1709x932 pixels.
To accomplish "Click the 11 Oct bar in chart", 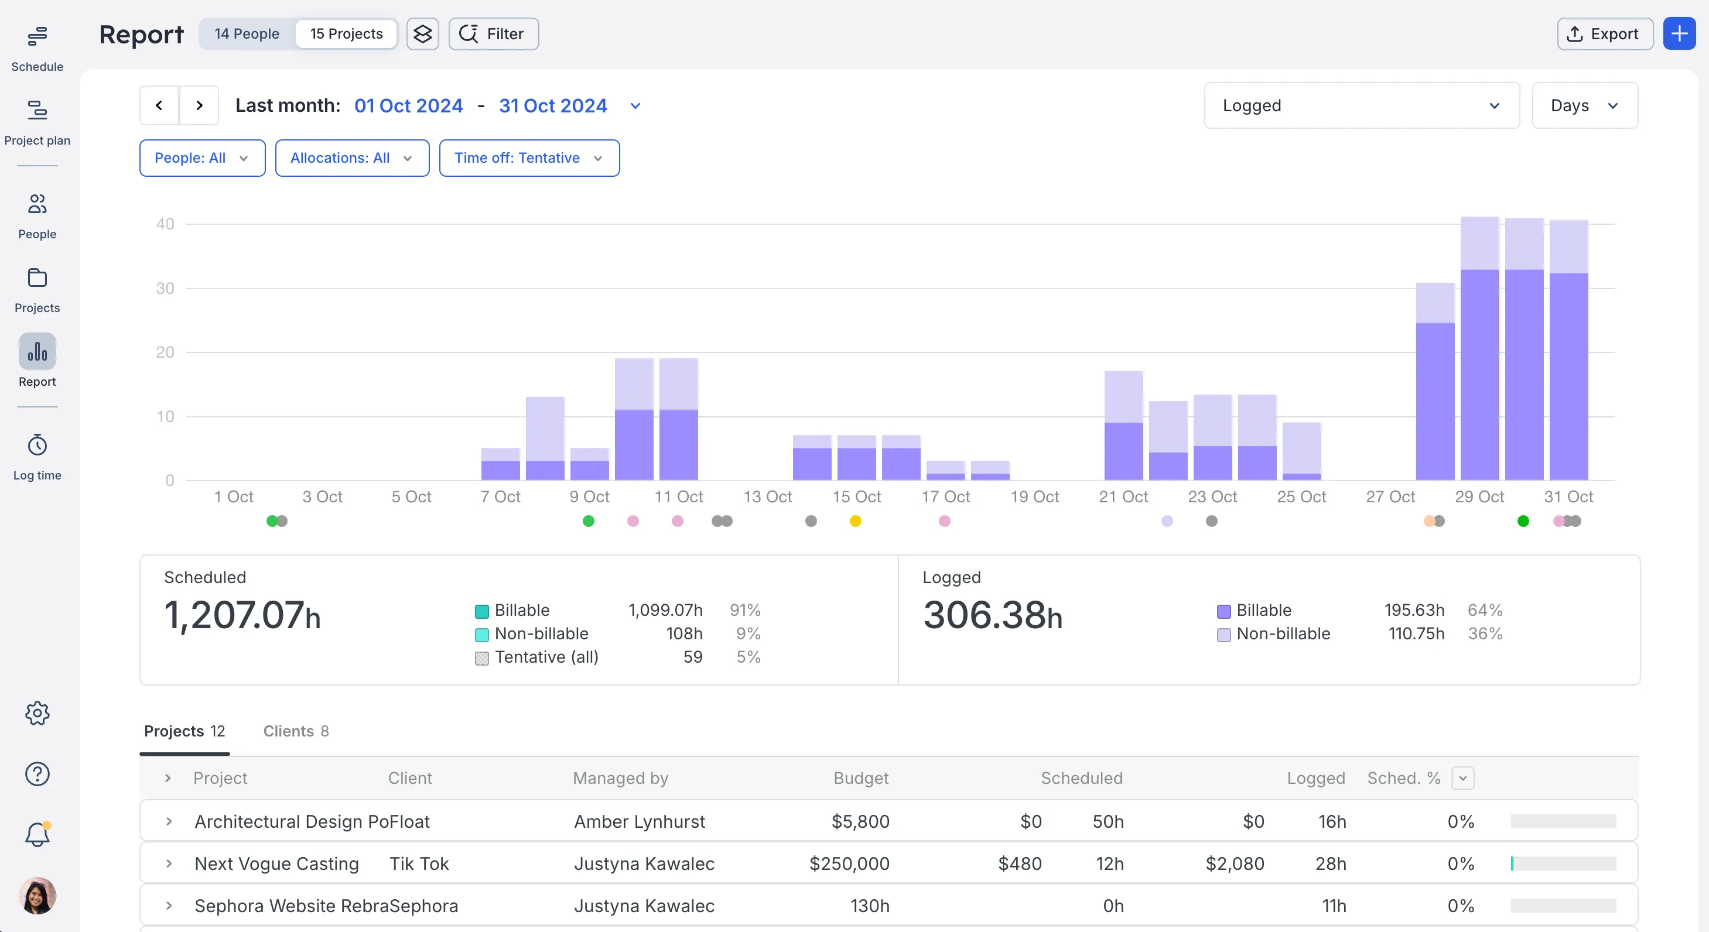I will tap(679, 419).
